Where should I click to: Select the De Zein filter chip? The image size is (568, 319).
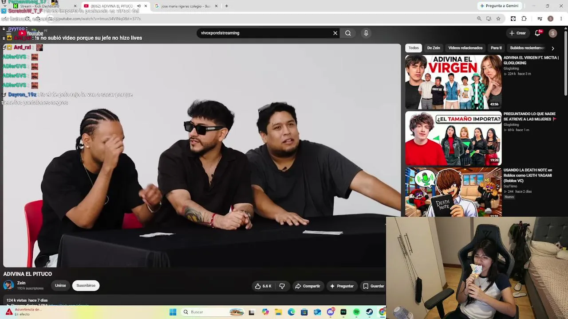434,48
